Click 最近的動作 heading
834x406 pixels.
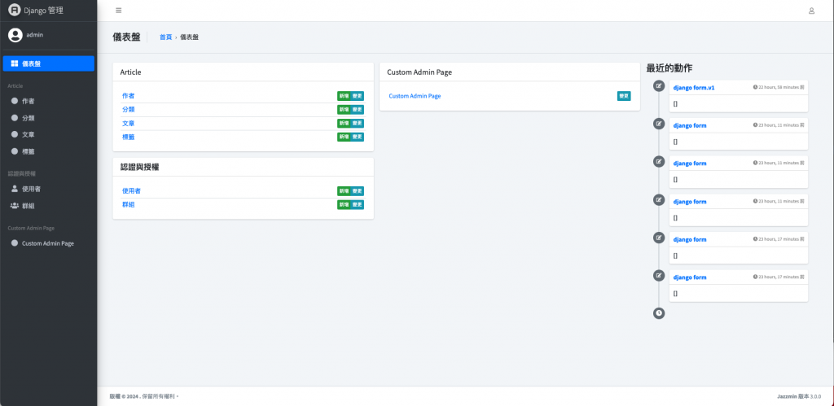tap(669, 68)
